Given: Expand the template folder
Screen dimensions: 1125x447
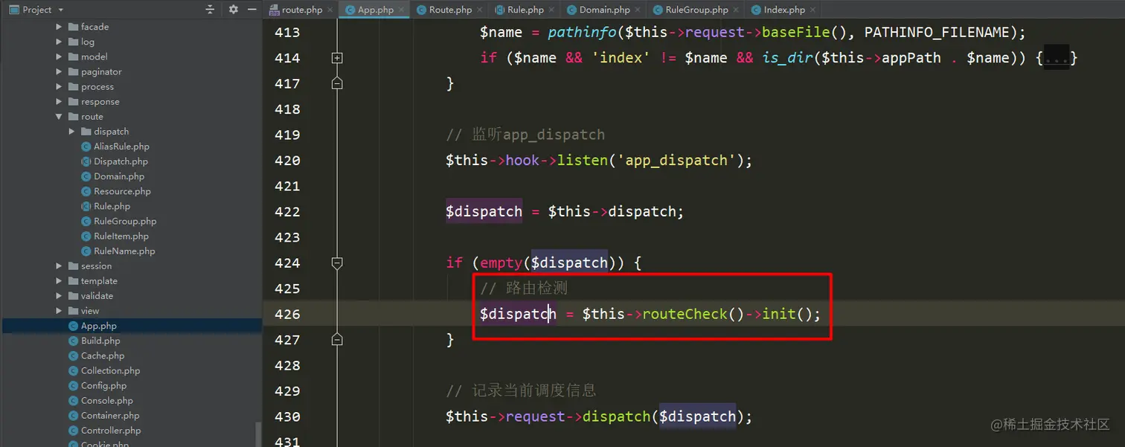Looking at the screenshot, I should [59, 280].
